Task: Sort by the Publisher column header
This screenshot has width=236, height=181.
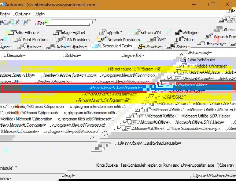Action: 73,55
